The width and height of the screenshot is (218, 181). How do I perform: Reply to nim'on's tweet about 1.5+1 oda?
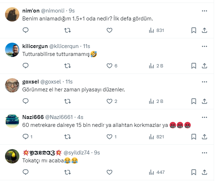click(x=25, y=30)
